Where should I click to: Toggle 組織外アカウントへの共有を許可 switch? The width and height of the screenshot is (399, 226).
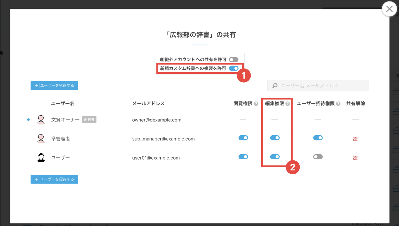(x=234, y=60)
